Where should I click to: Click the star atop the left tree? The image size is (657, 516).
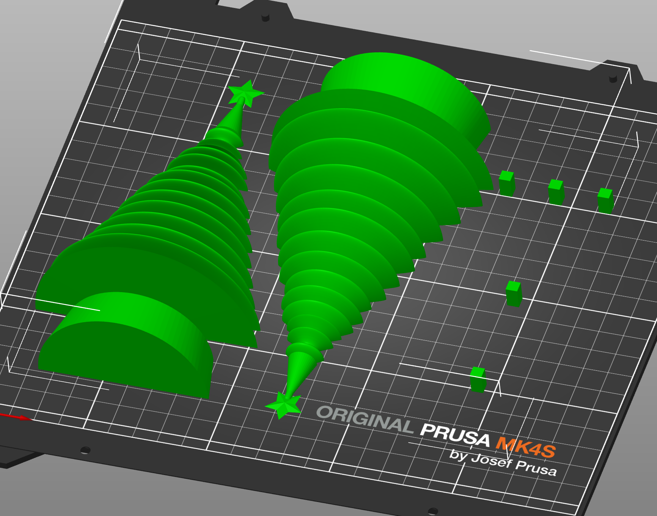(246, 93)
